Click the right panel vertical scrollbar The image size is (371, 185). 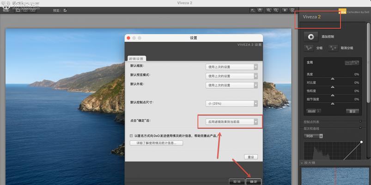[368, 63]
